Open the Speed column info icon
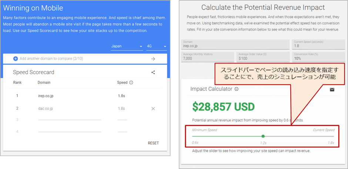The width and height of the screenshot is (348, 169). [x=131, y=83]
